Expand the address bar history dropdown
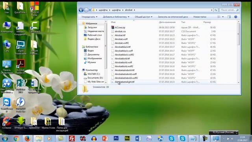 point(212,10)
